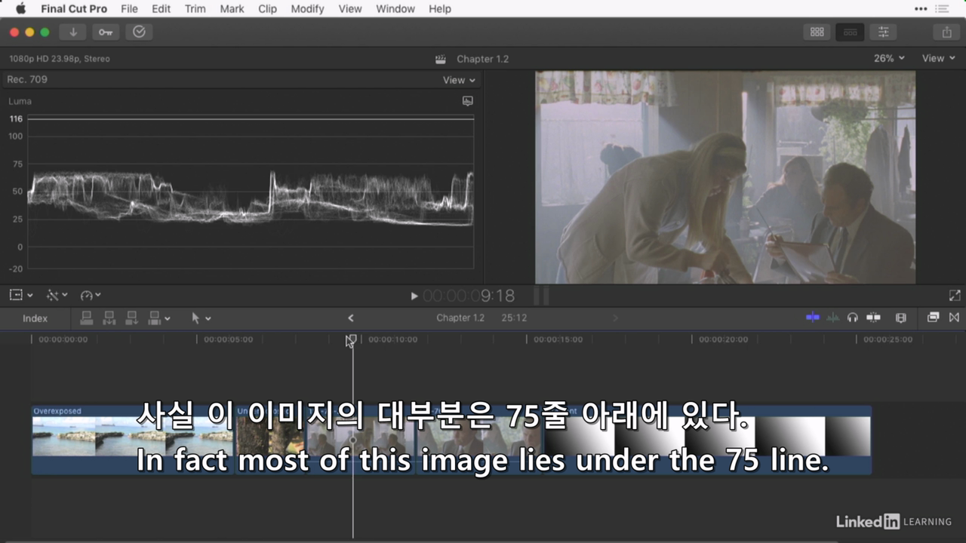Open the viewer 26% zoom dropdown
Screen dimensions: 966x543
[889, 58]
